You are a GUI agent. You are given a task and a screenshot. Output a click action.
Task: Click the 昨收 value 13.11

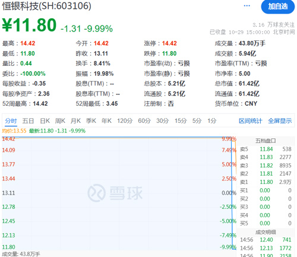click(101, 53)
